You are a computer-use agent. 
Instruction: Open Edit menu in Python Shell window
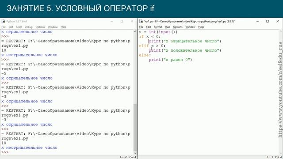(x=11, y=27)
